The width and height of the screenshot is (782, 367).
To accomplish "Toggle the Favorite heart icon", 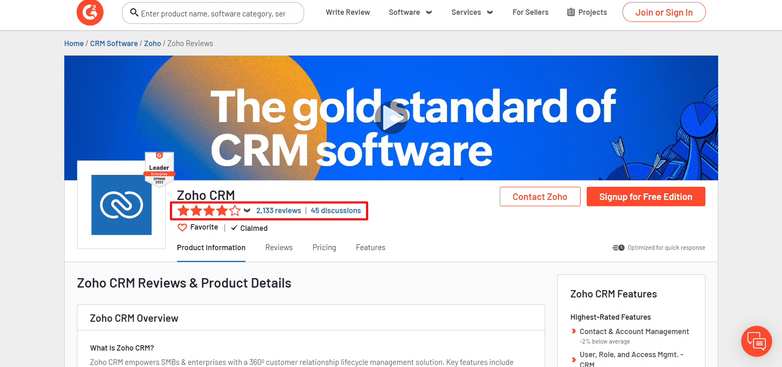I will (182, 228).
